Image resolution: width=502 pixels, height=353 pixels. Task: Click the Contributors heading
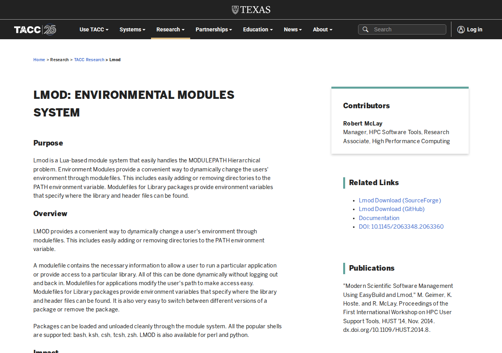(x=366, y=106)
